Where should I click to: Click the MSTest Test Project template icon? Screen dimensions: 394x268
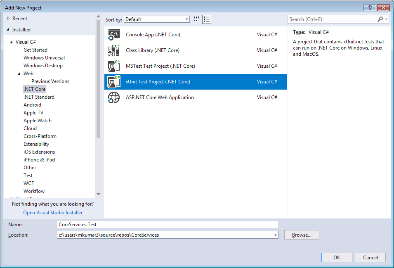pos(114,66)
